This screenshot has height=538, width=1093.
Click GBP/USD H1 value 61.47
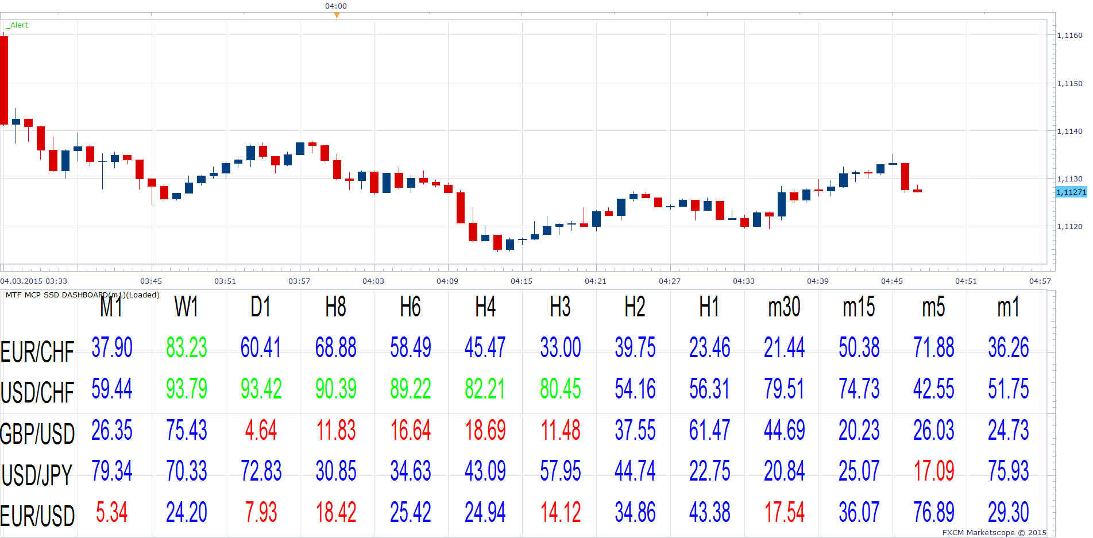[x=710, y=430]
